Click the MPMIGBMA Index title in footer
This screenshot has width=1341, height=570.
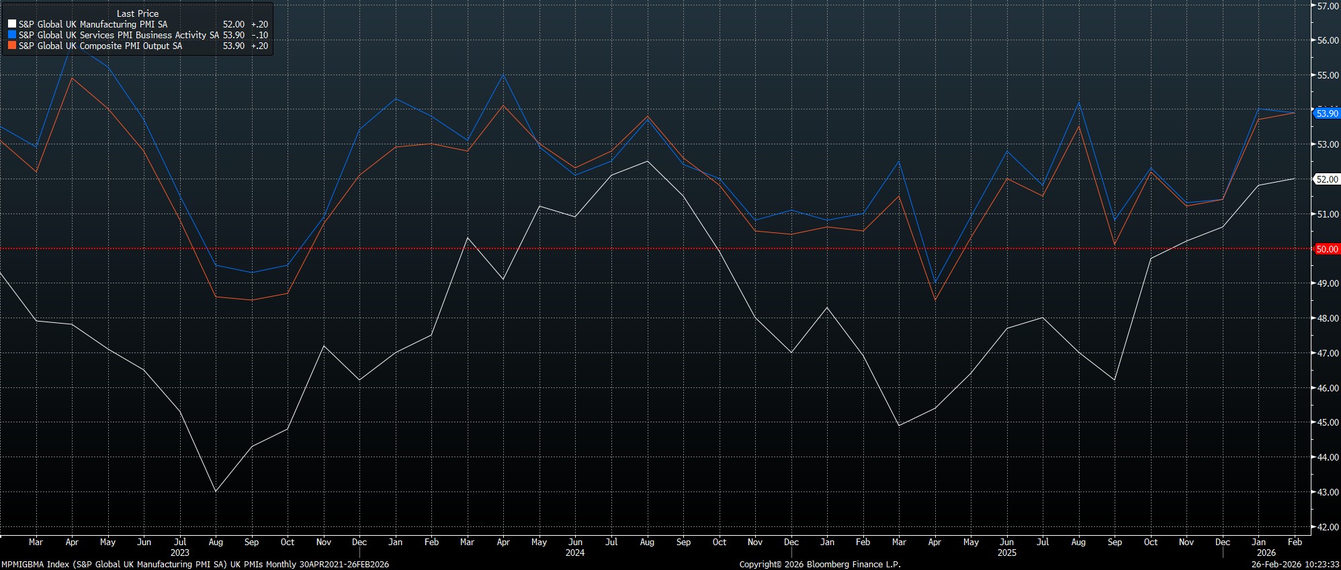(195, 565)
